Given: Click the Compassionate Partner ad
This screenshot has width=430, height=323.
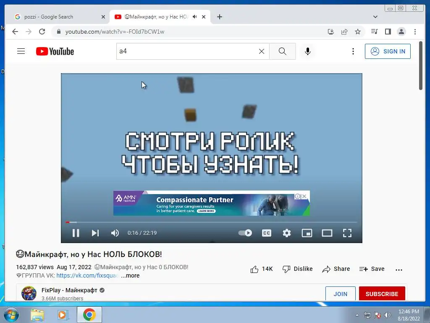Looking at the screenshot, I should tap(212, 203).
